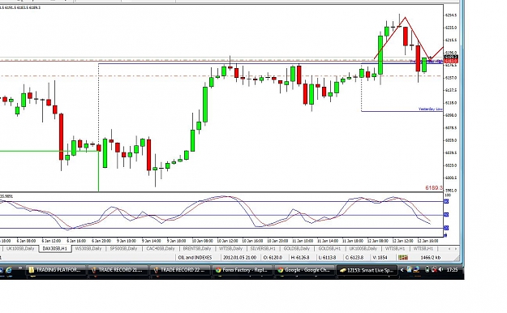Click the connection status bars icon
Screen dimensions: 507x313
tap(403, 257)
